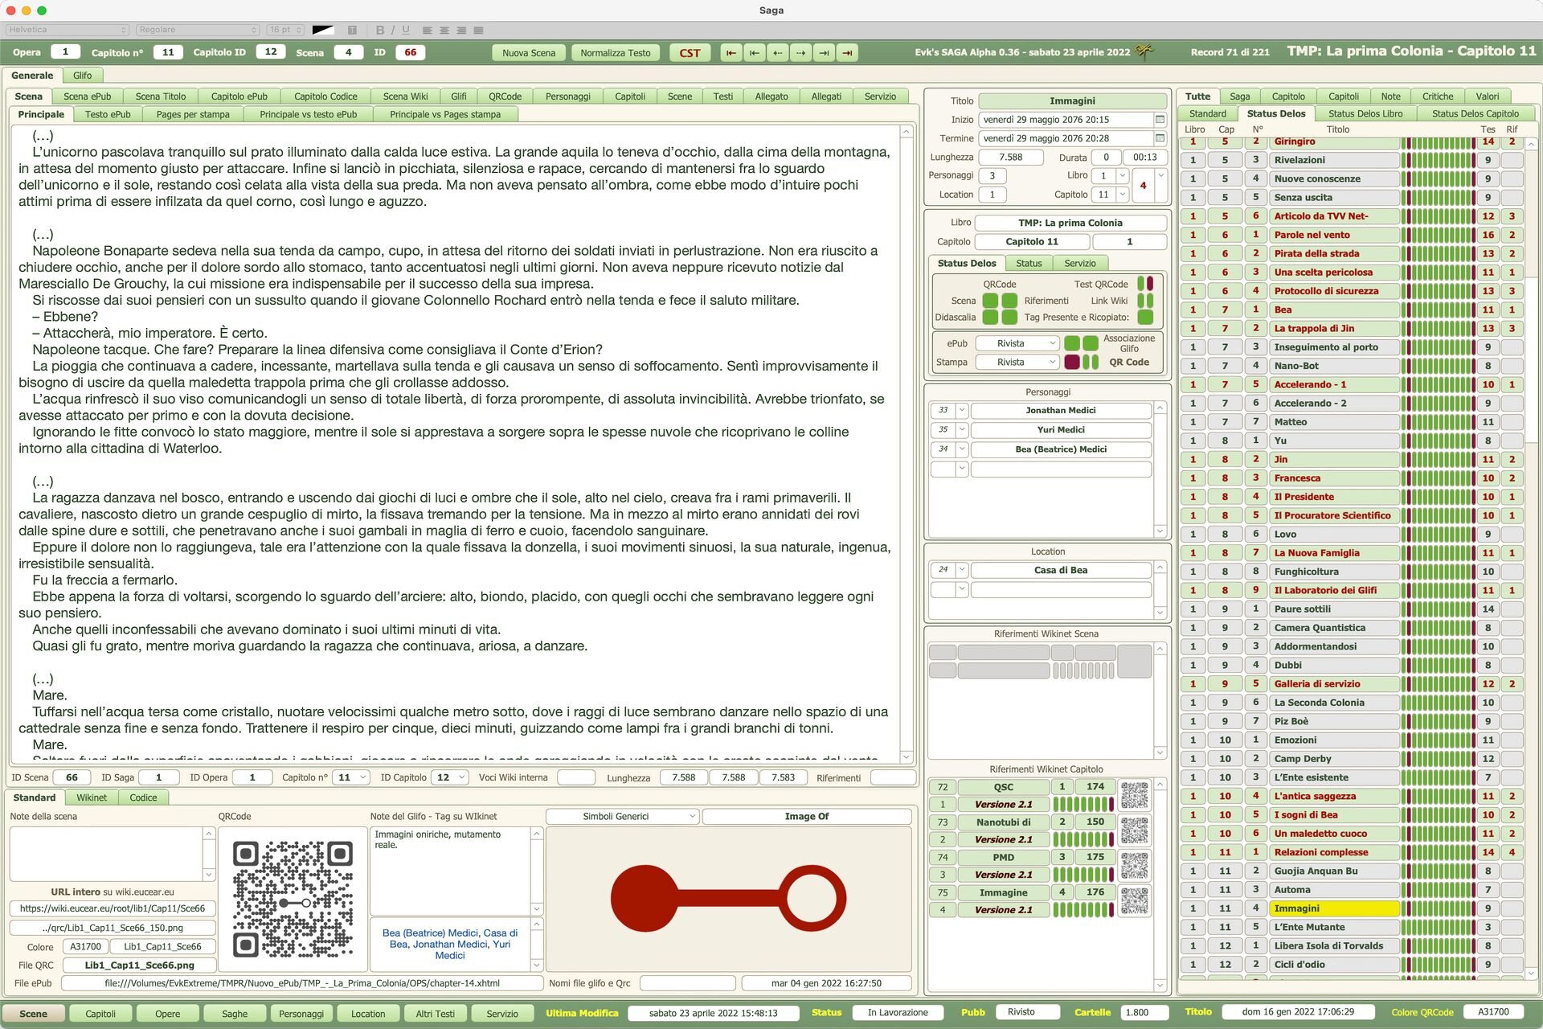Go to next record dashed right arrow

pos(800,53)
